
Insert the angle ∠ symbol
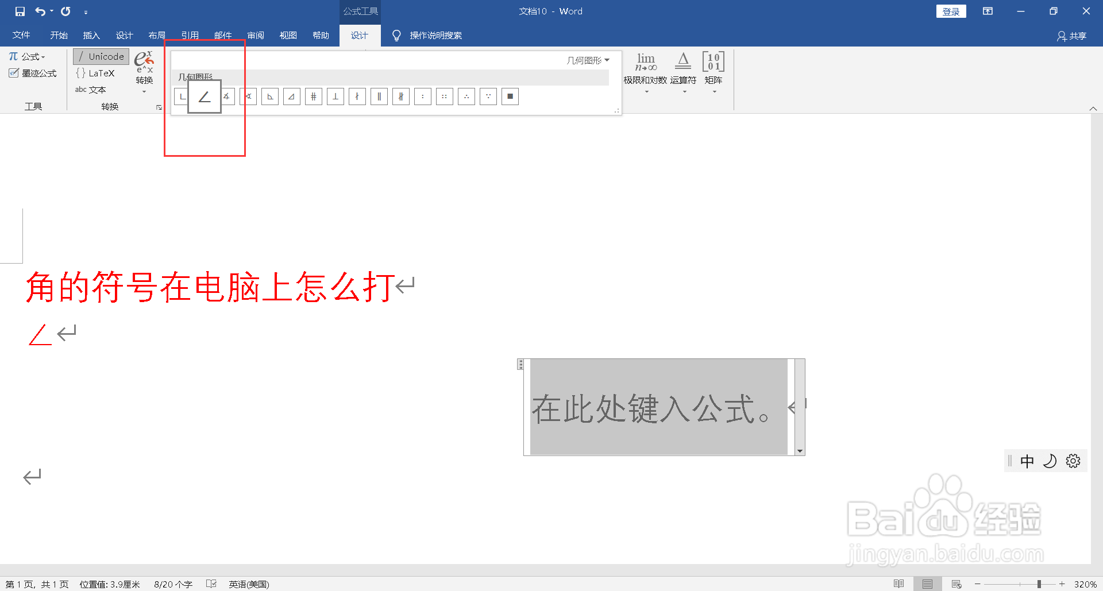pyautogui.click(x=205, y=96)
